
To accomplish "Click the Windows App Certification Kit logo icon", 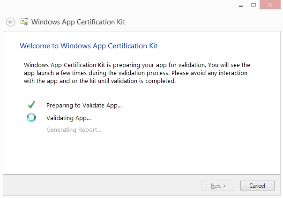I will point(24,22).
